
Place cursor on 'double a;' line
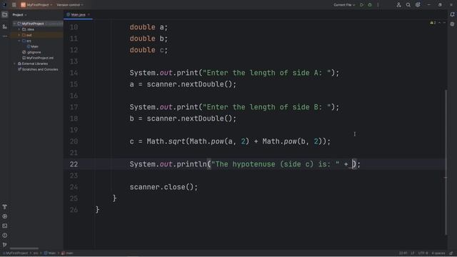pos(149,27)
